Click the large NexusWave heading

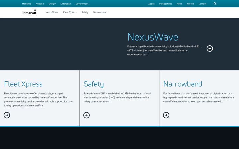[x=153, y=37]
